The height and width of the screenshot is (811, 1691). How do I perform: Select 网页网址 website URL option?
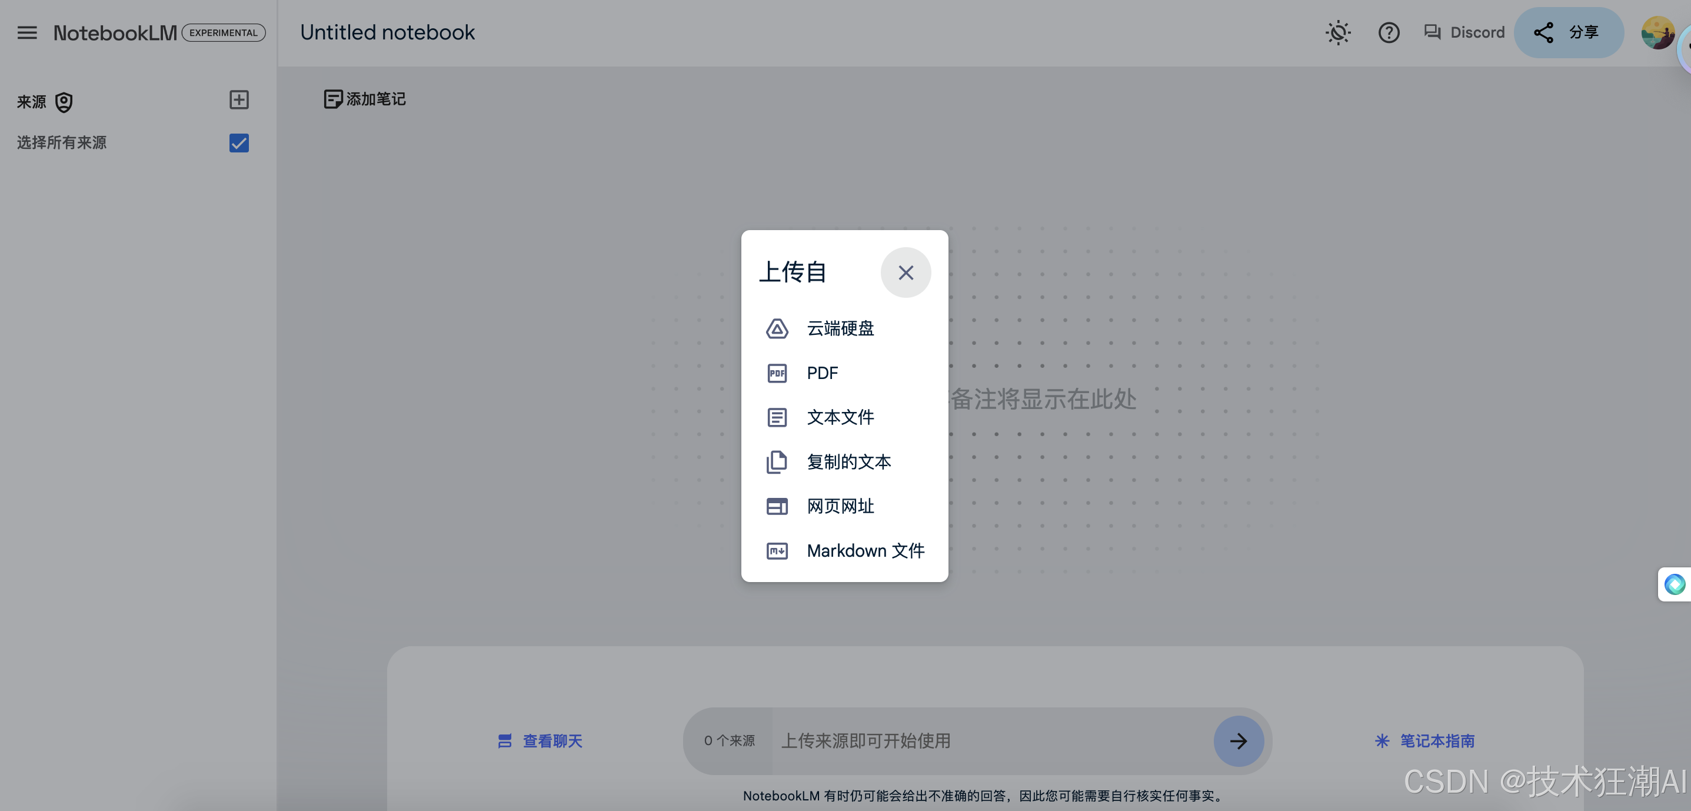point(844,506)
